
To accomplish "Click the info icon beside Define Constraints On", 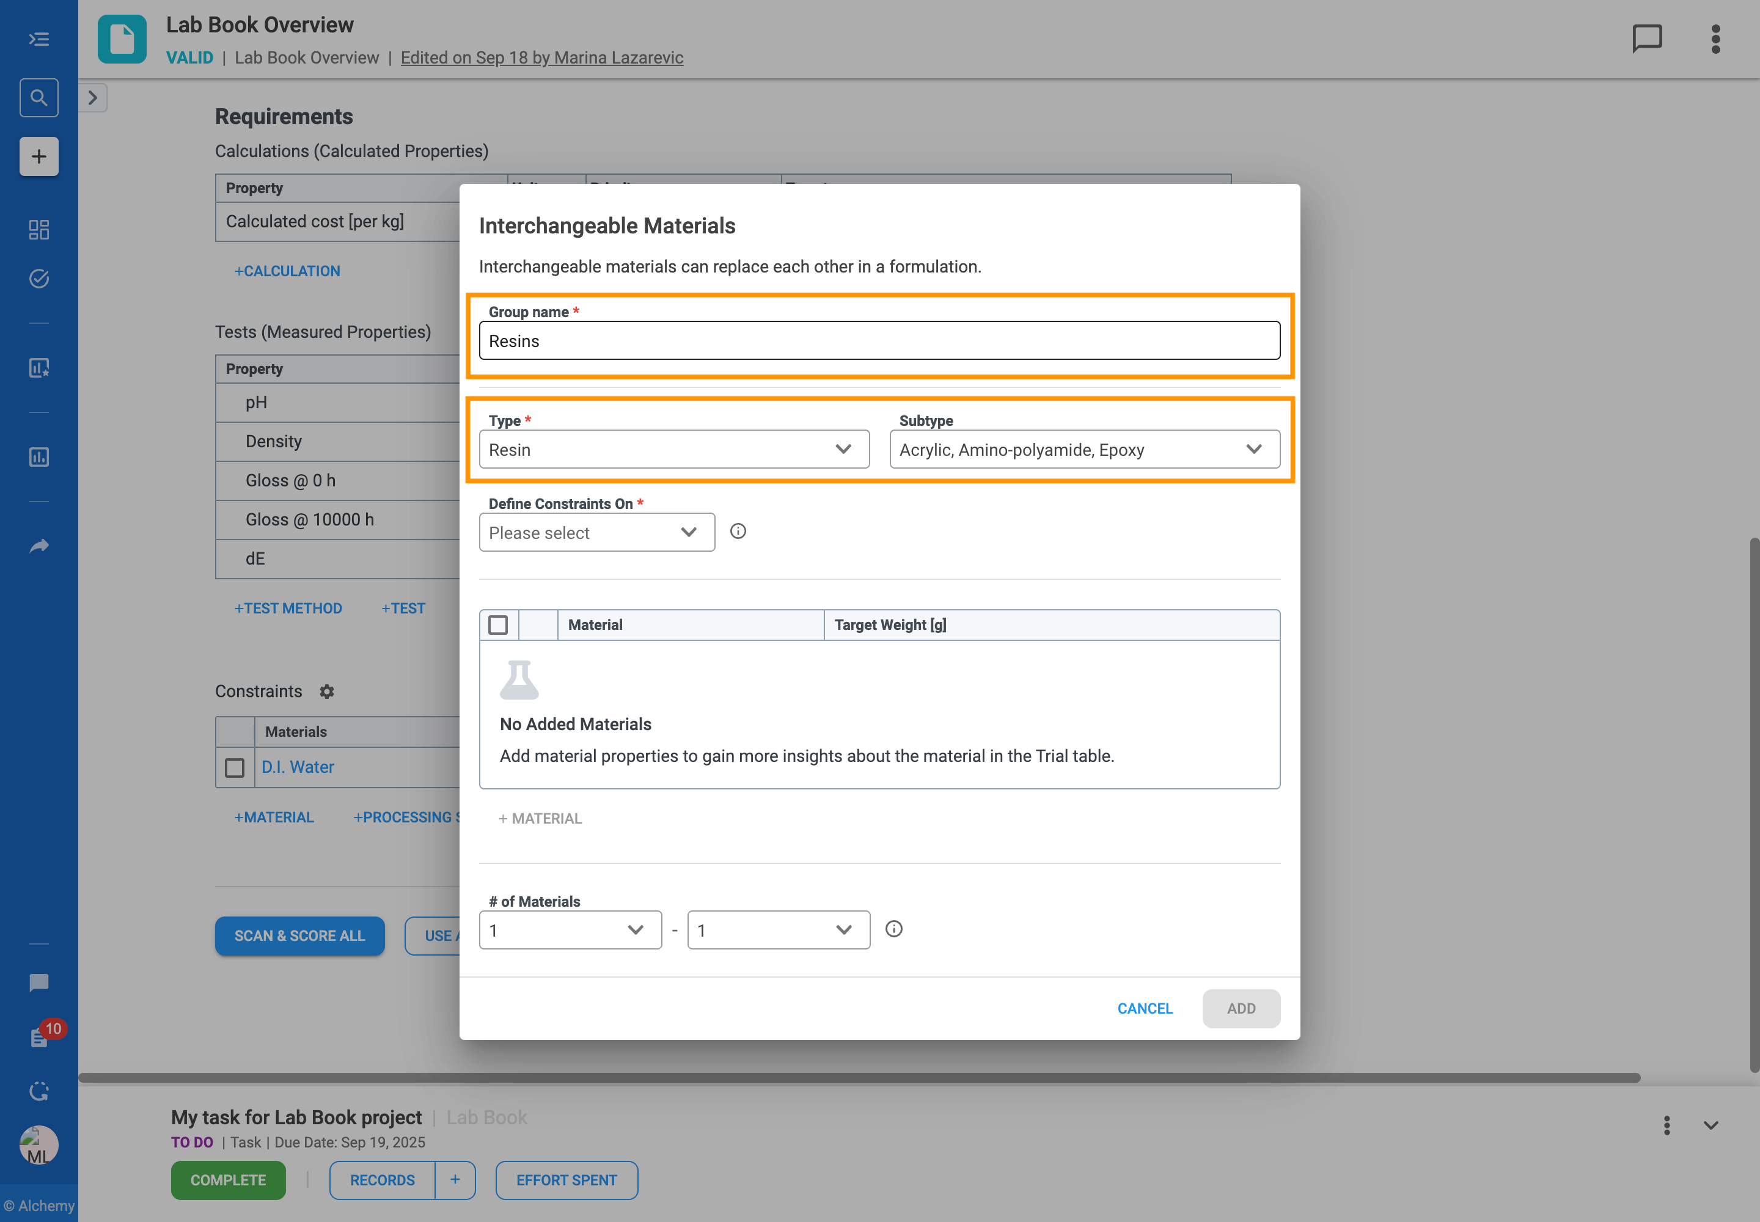I will [738, 532].
